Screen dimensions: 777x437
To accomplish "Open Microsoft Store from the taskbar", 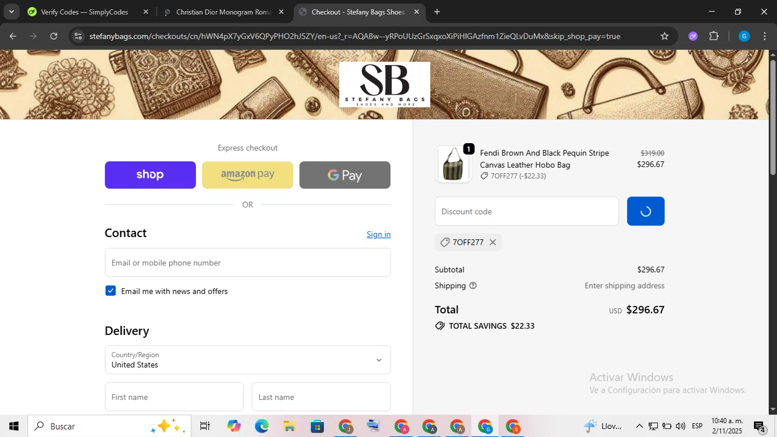I will [x=318, y=426].
